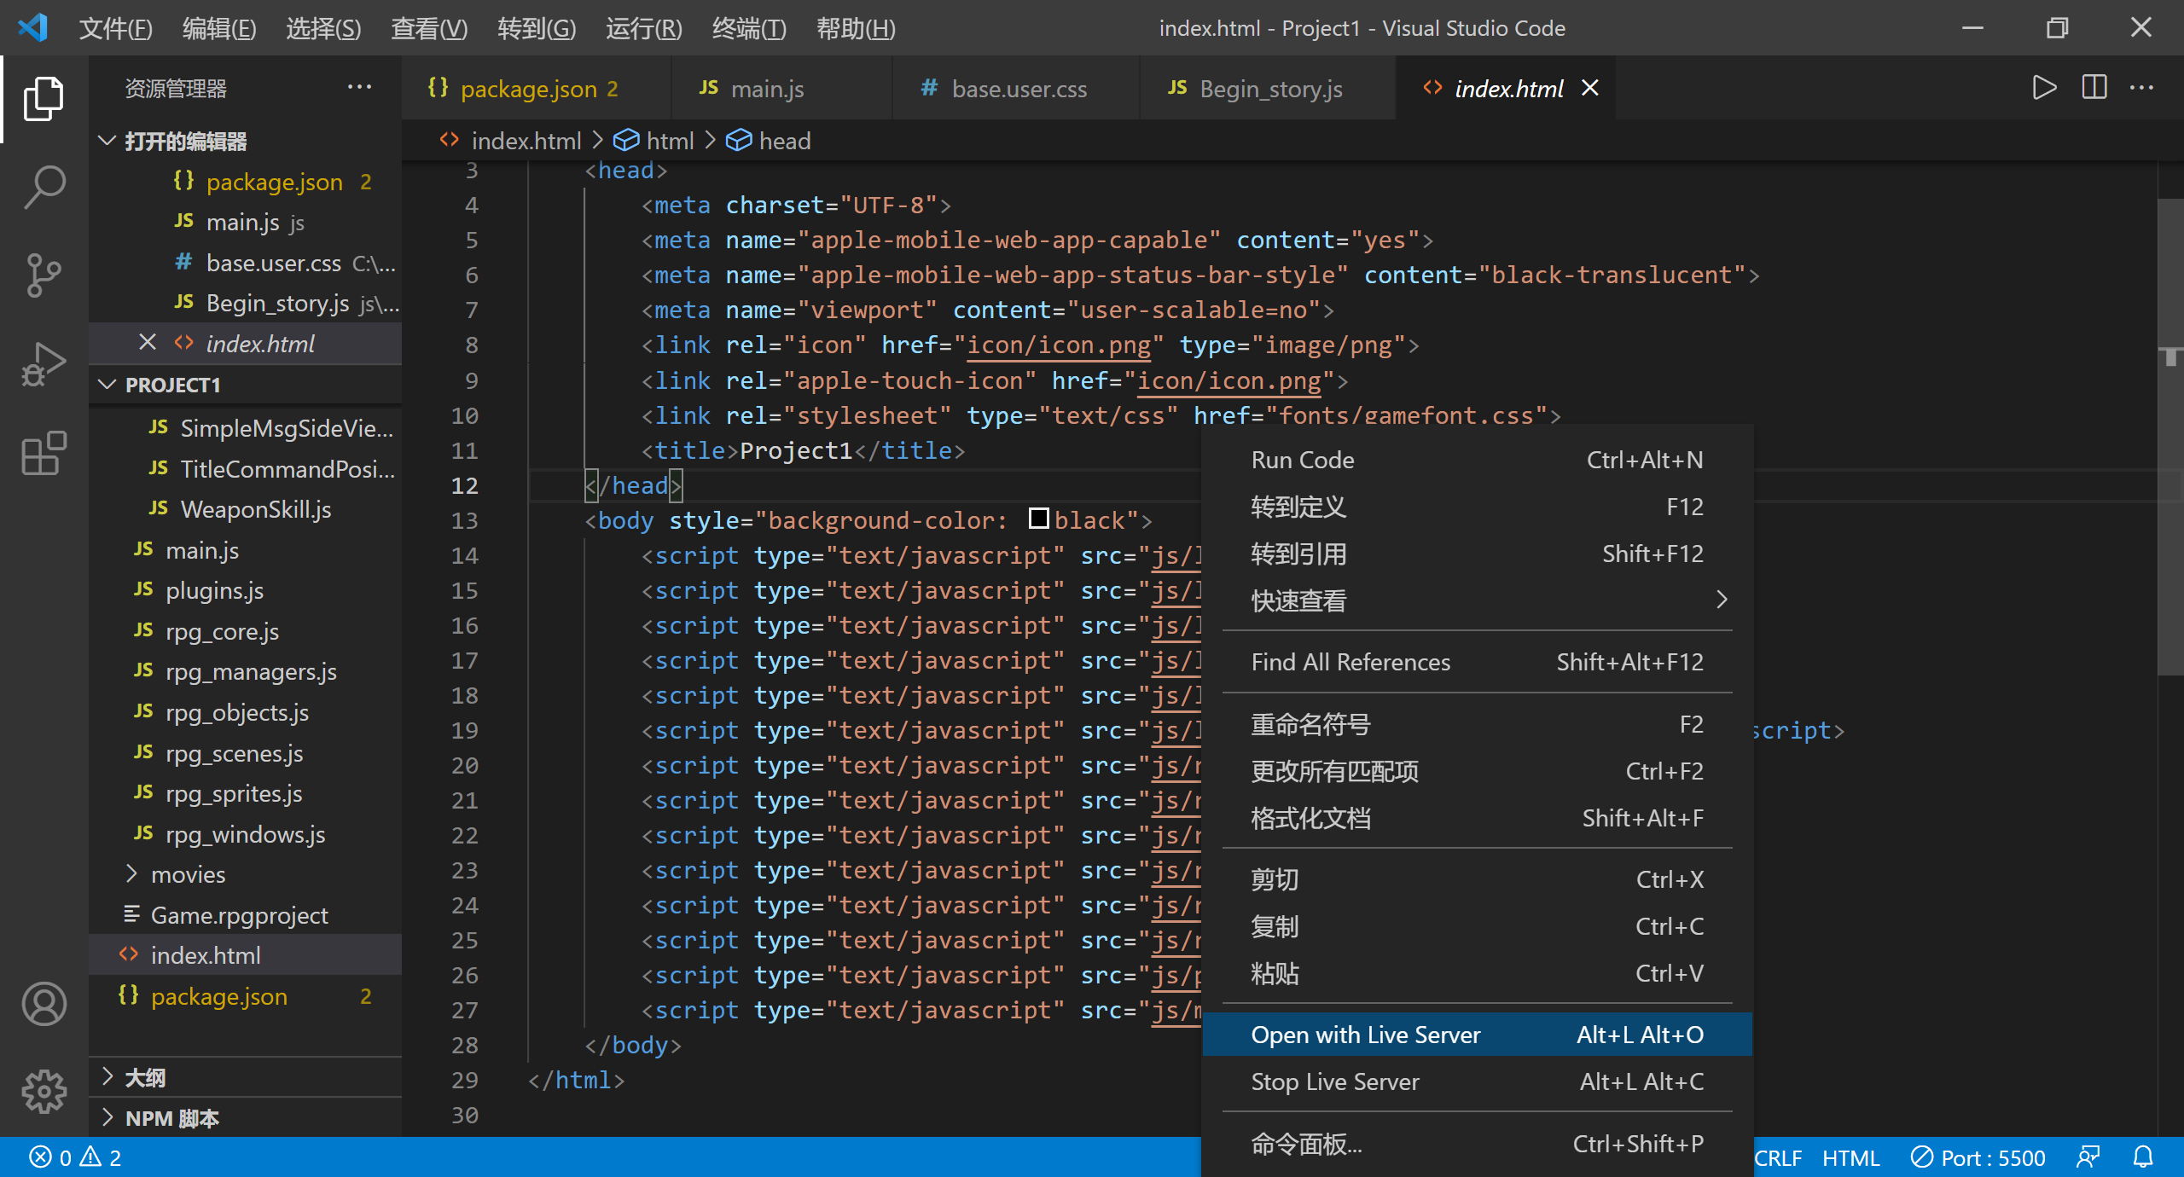Click the head breadcrumb segment

coord(769,141)
